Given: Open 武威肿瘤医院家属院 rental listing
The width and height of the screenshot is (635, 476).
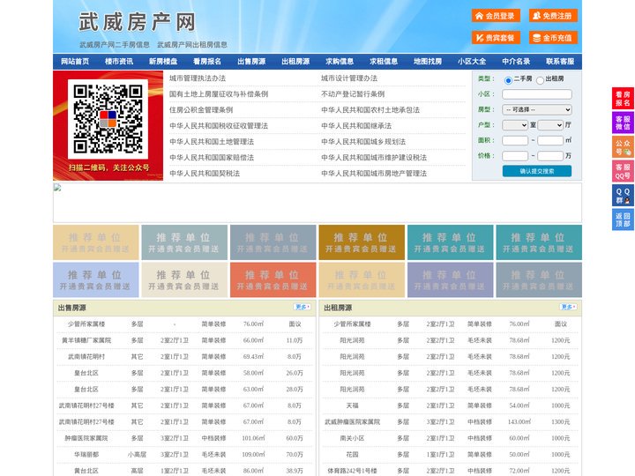Looking at the screenshot, I should [352, 421].
